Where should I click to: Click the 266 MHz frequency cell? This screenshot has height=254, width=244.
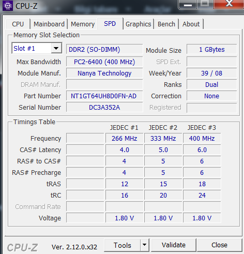pyautogui.click(x=124, y=138)
